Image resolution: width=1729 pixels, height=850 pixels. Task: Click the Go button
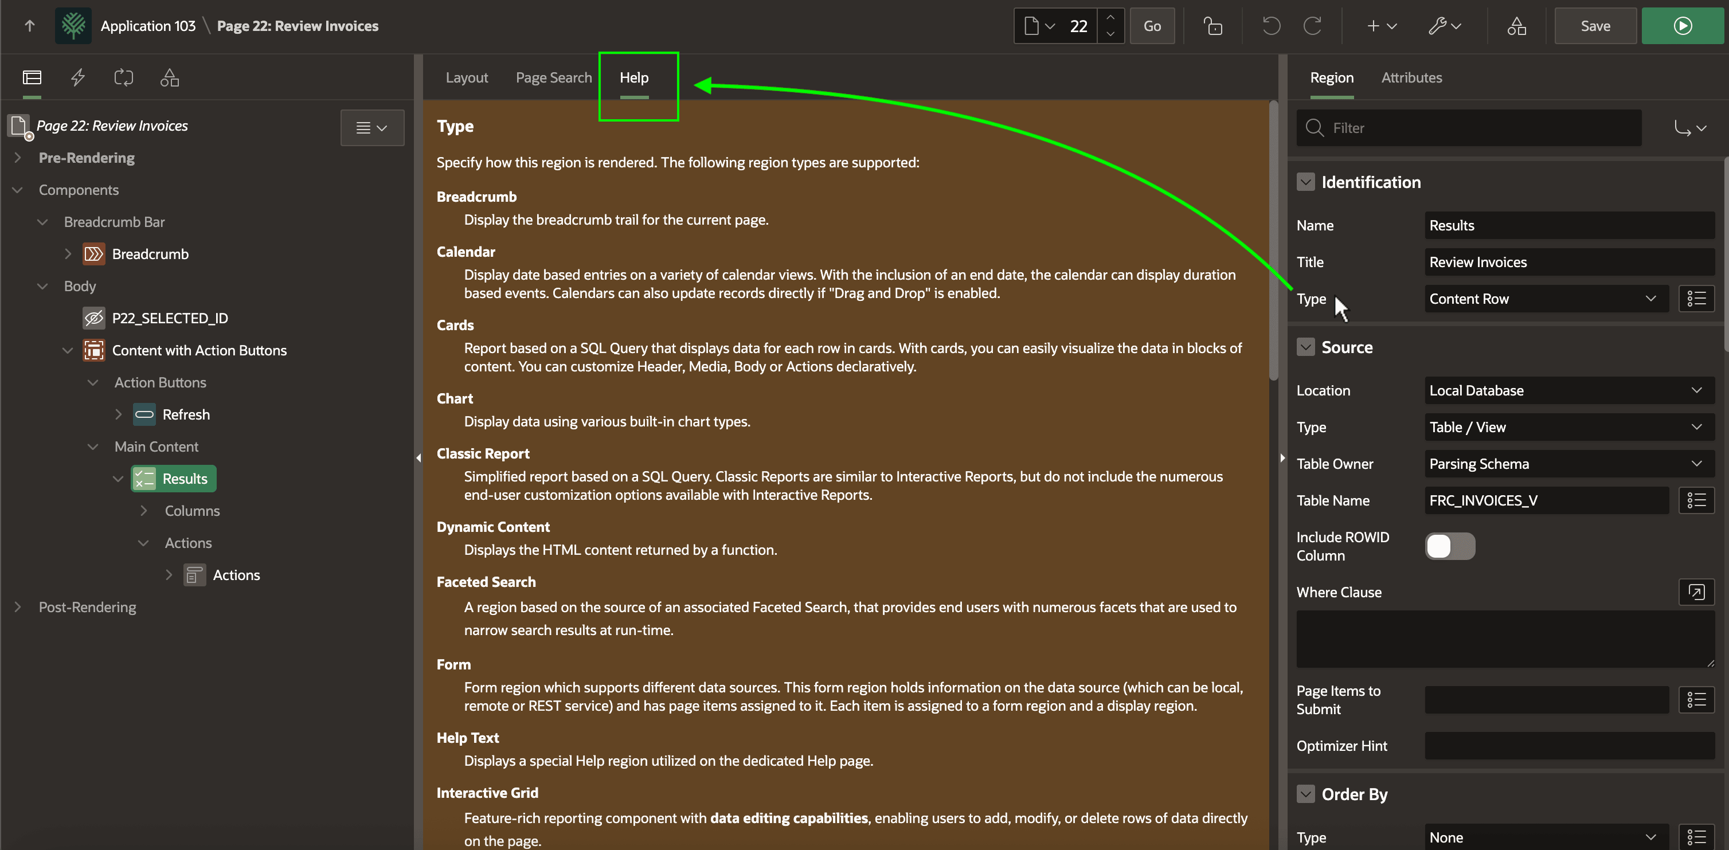[x=1152, y=26]
